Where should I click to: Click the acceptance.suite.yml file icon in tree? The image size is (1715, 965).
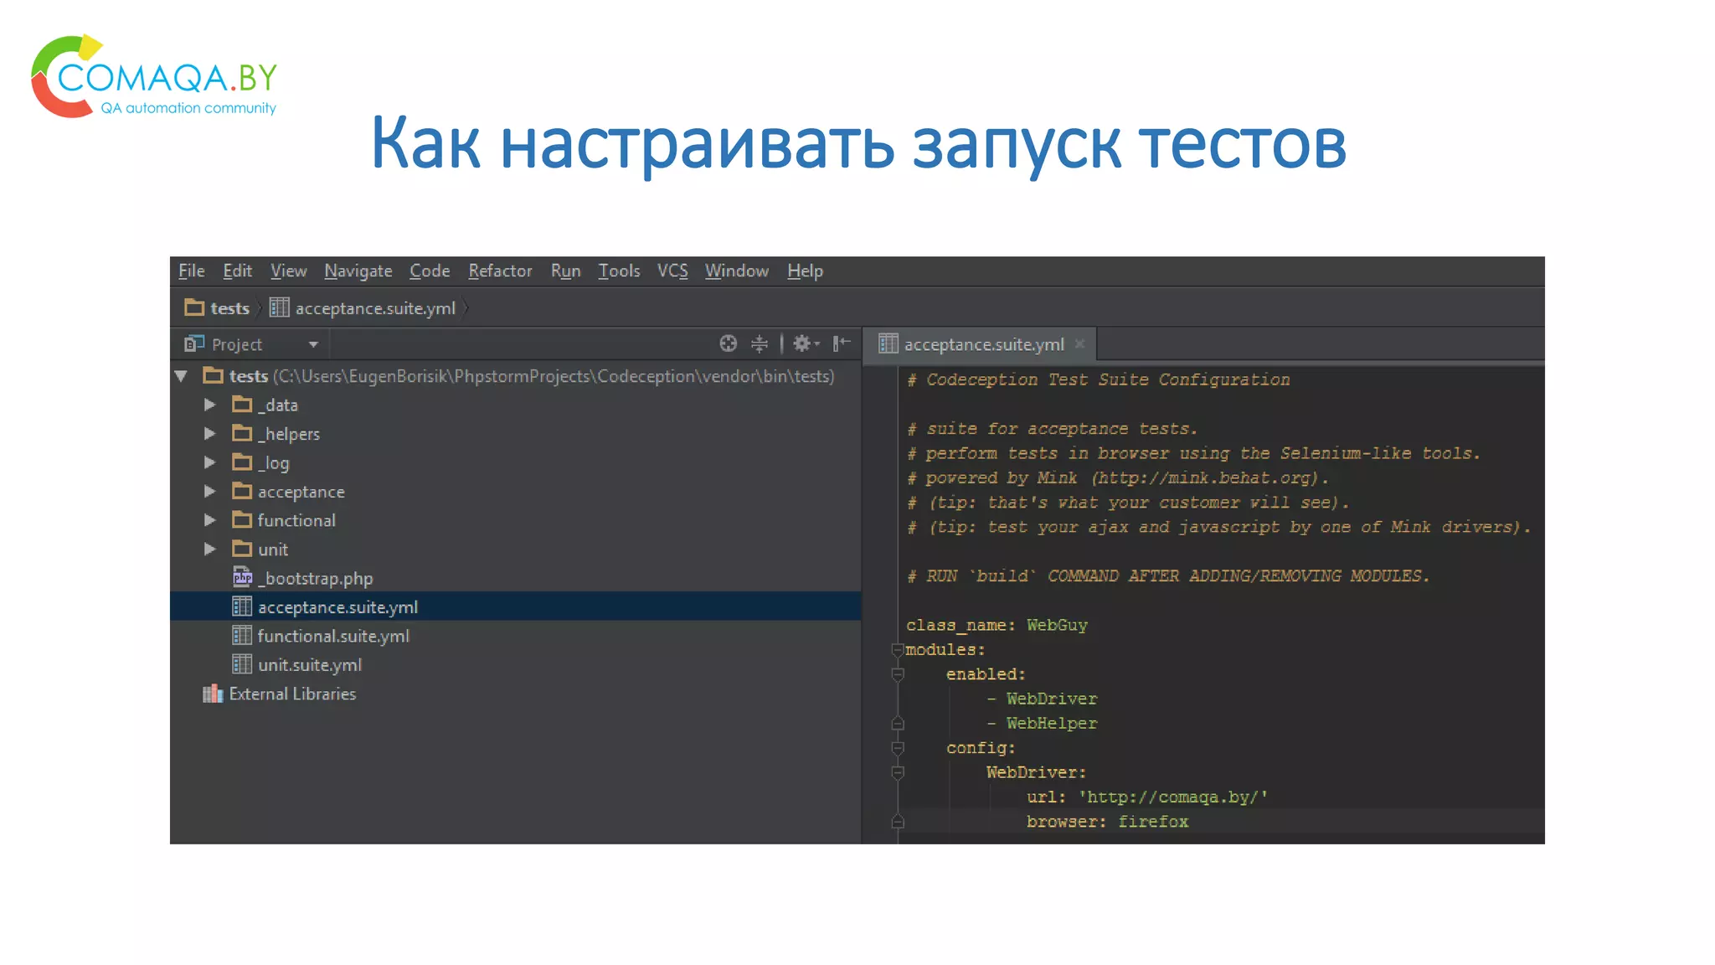[242, 606]
